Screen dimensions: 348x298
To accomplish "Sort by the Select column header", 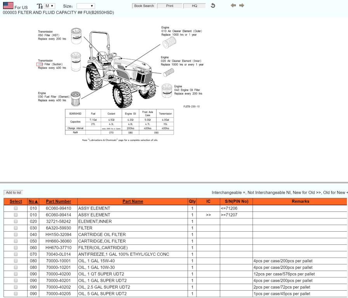I will click(x=16, y=201).
